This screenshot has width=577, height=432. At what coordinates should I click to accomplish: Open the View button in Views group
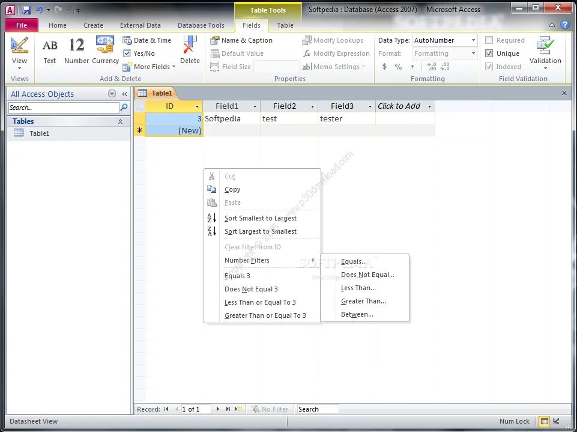[x=19, y=53]
